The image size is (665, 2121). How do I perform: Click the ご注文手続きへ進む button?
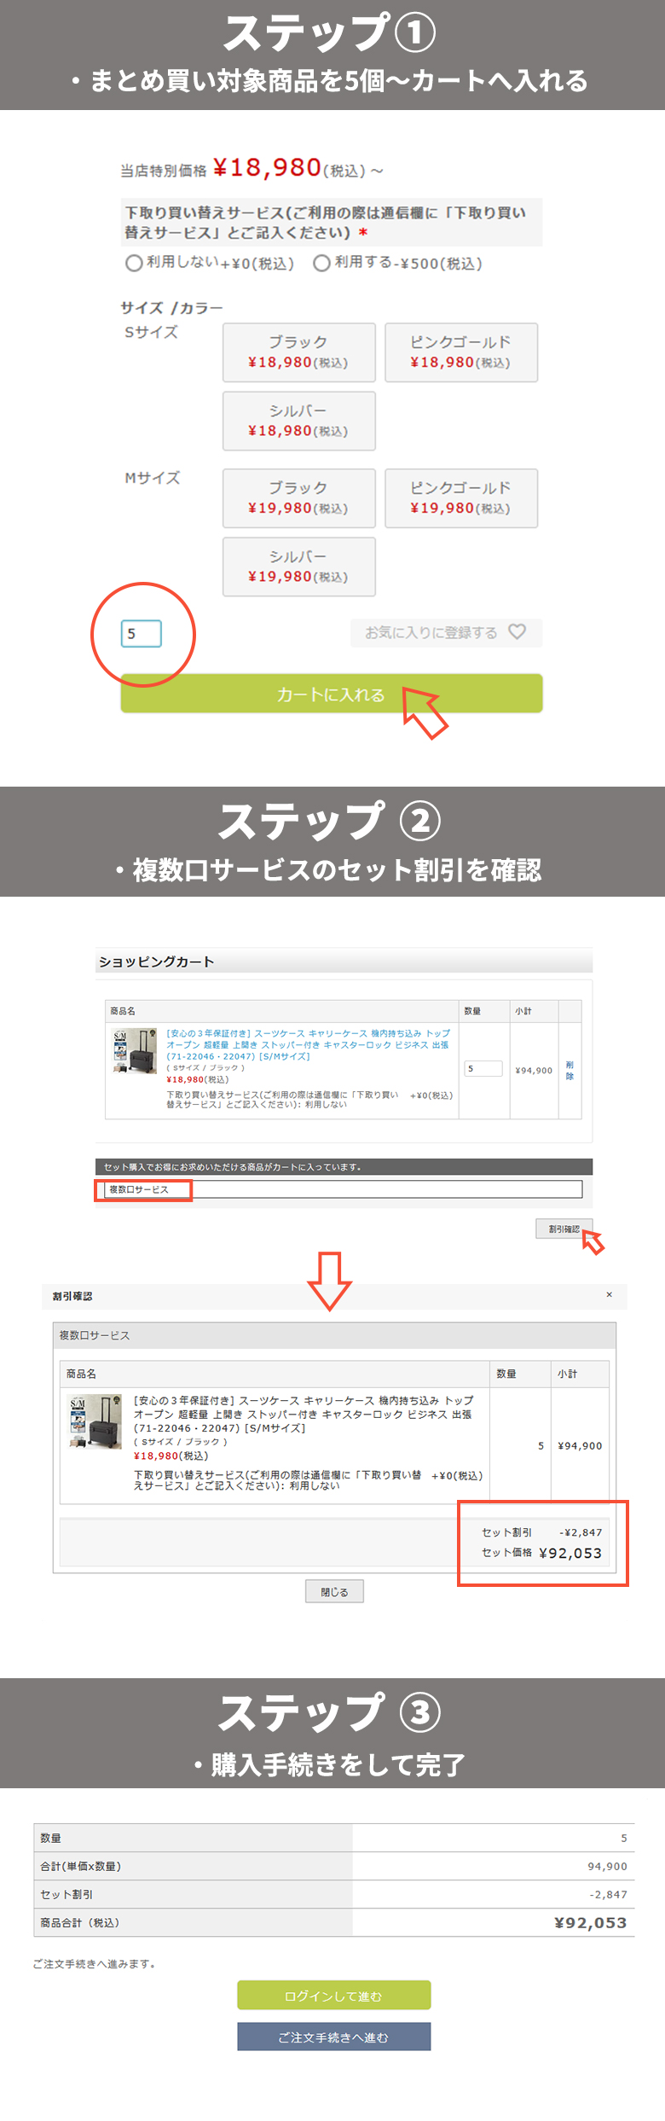coord(333,2037)
